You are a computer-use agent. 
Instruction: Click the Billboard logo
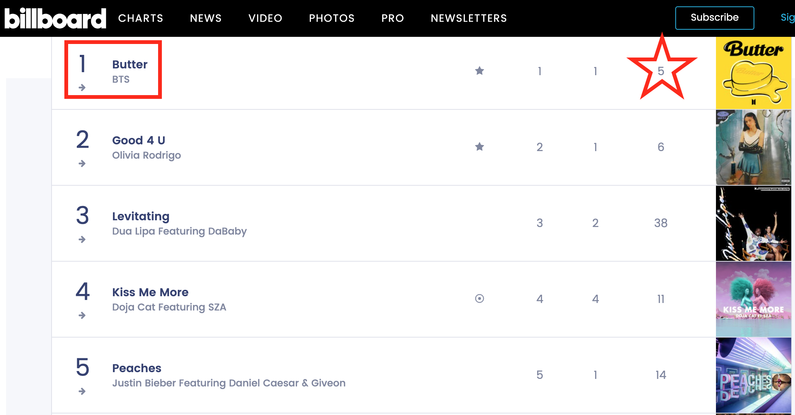coord(55,18)
